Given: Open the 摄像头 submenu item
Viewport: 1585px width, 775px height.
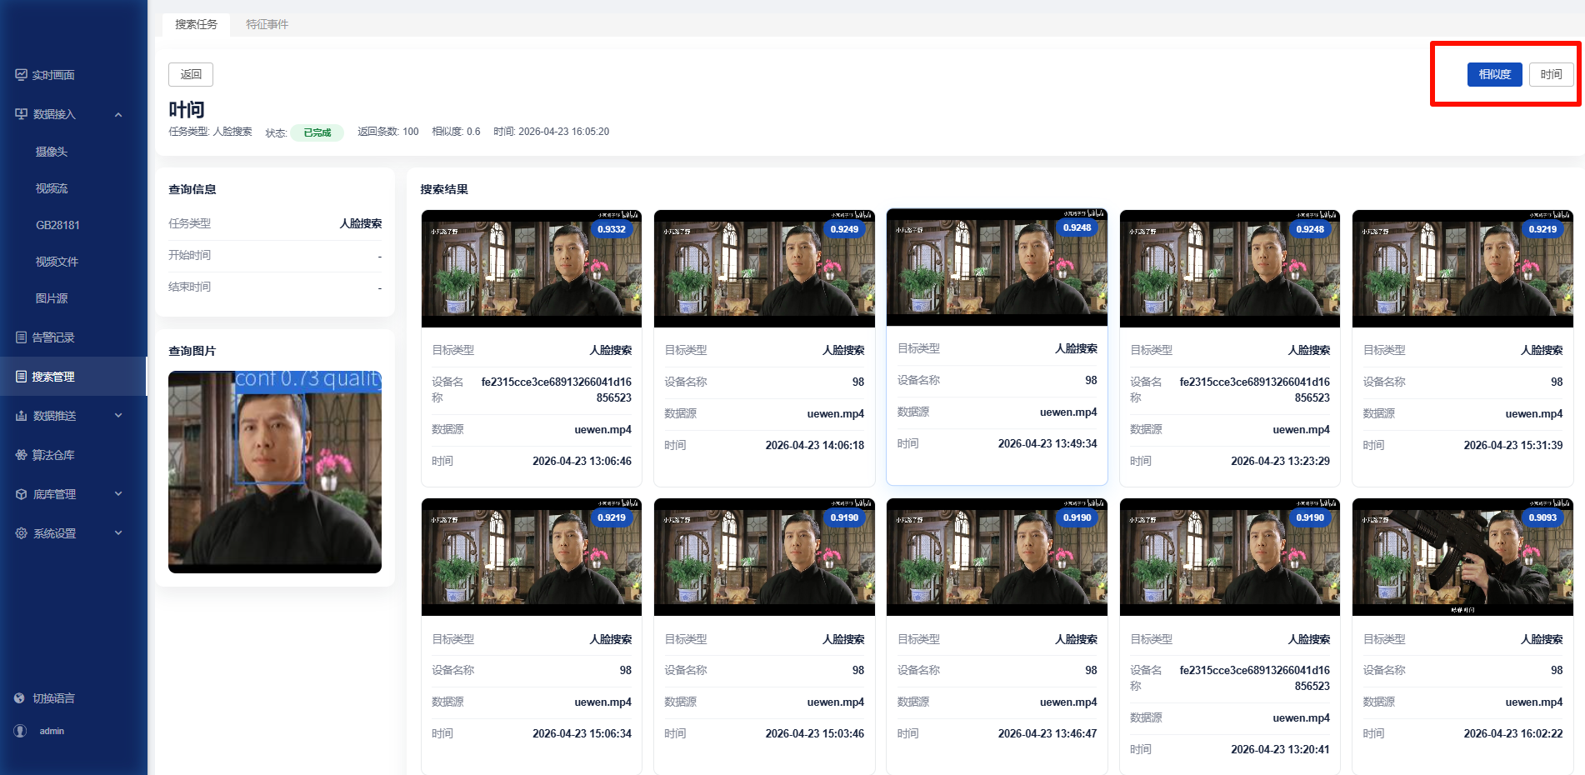Looking at the screenshot, I should click(x=52, y=152).
